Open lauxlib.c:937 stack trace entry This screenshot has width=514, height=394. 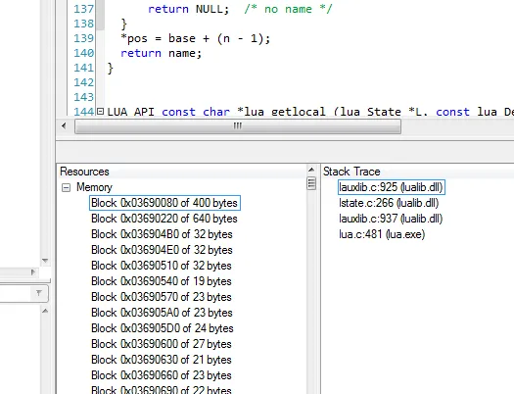click(x=391, y=219)
